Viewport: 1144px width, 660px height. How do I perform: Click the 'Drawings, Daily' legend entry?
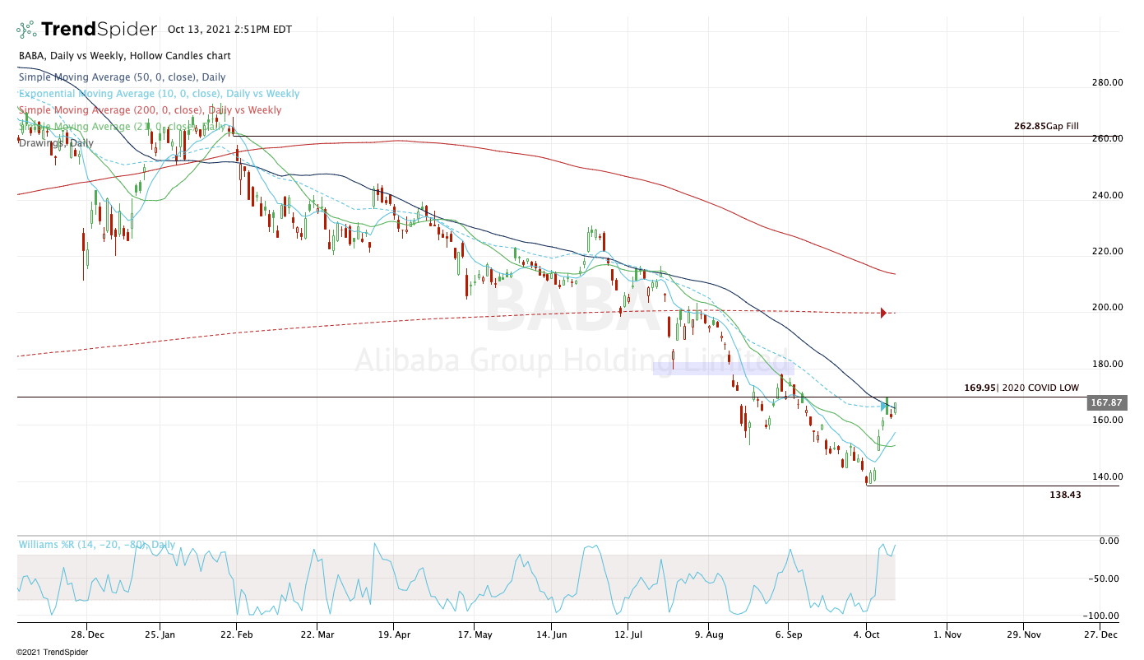(x=55, y=143)
